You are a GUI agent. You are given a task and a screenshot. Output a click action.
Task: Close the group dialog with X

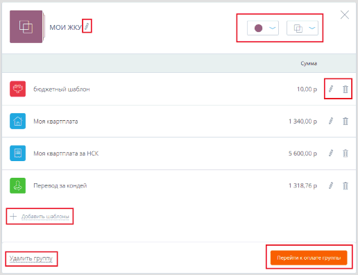345,15
